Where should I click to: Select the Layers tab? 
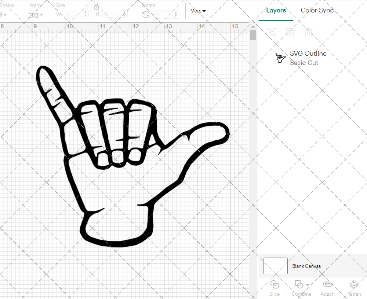click(276, 10)
